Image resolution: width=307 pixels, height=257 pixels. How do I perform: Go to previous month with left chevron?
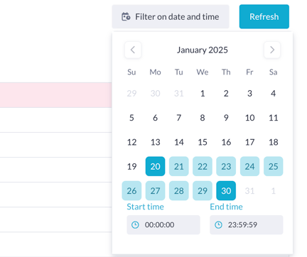click(x=133, y=50)
